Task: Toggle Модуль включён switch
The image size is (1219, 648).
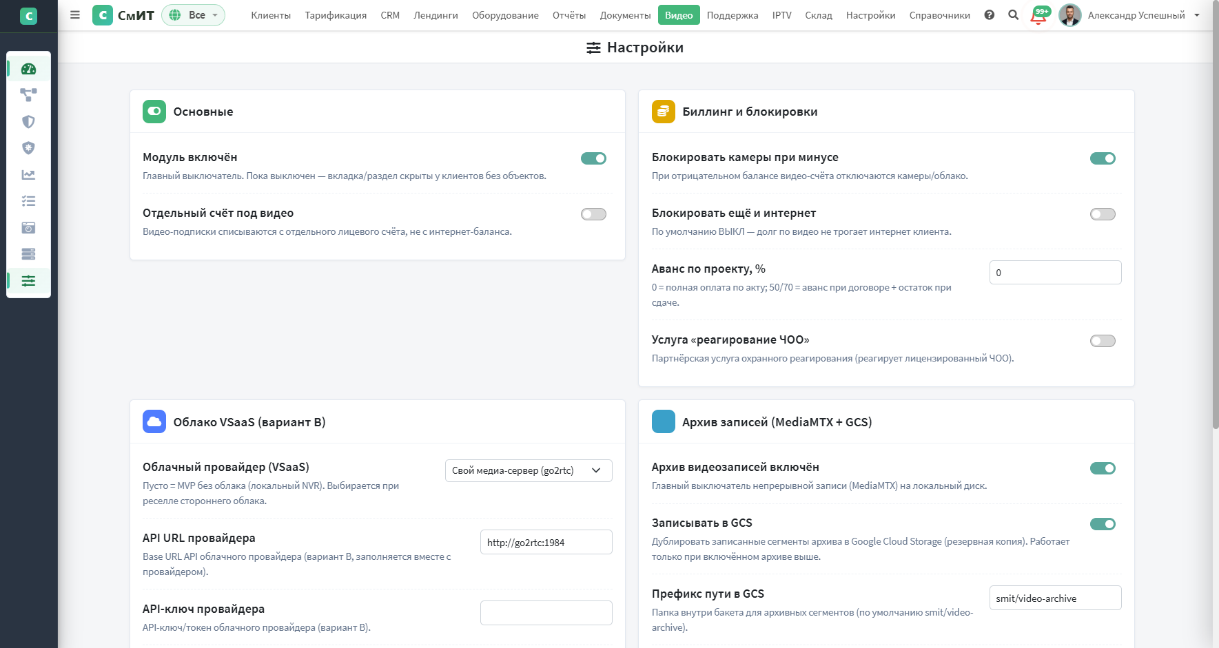Action: [x=593, y=158]
